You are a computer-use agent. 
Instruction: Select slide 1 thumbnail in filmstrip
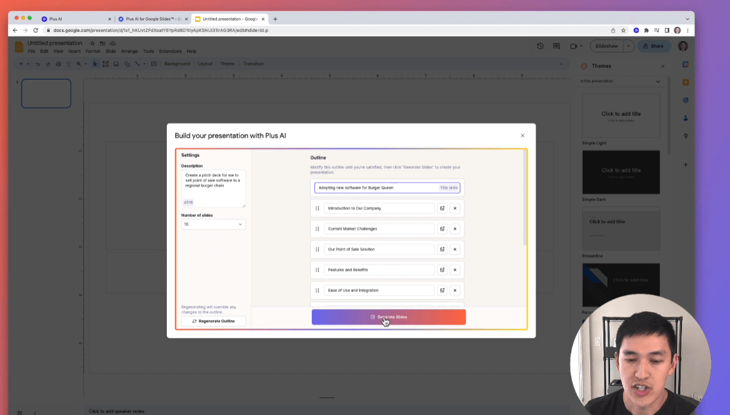tap(46, 94)
